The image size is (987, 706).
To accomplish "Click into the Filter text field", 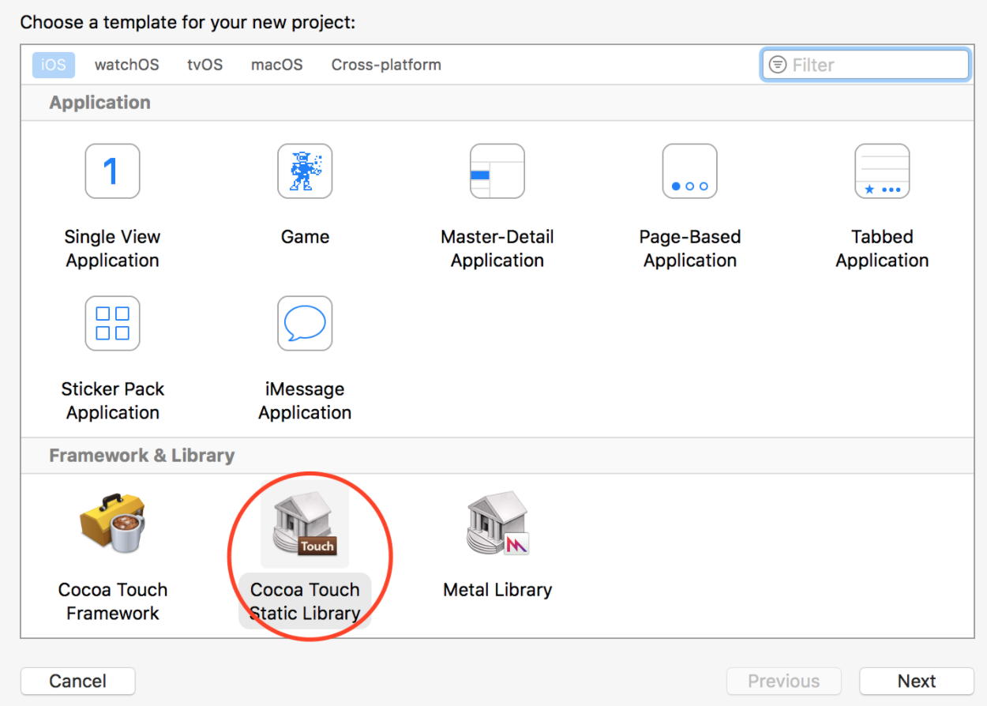I will (x=876, y=65).
